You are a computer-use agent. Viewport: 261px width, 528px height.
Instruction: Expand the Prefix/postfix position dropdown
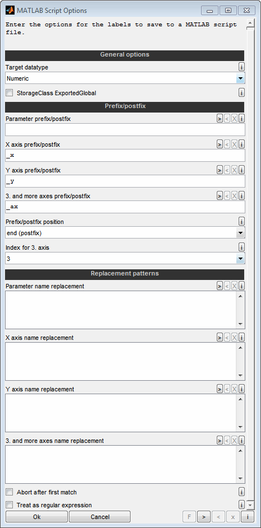coord(125,233)
